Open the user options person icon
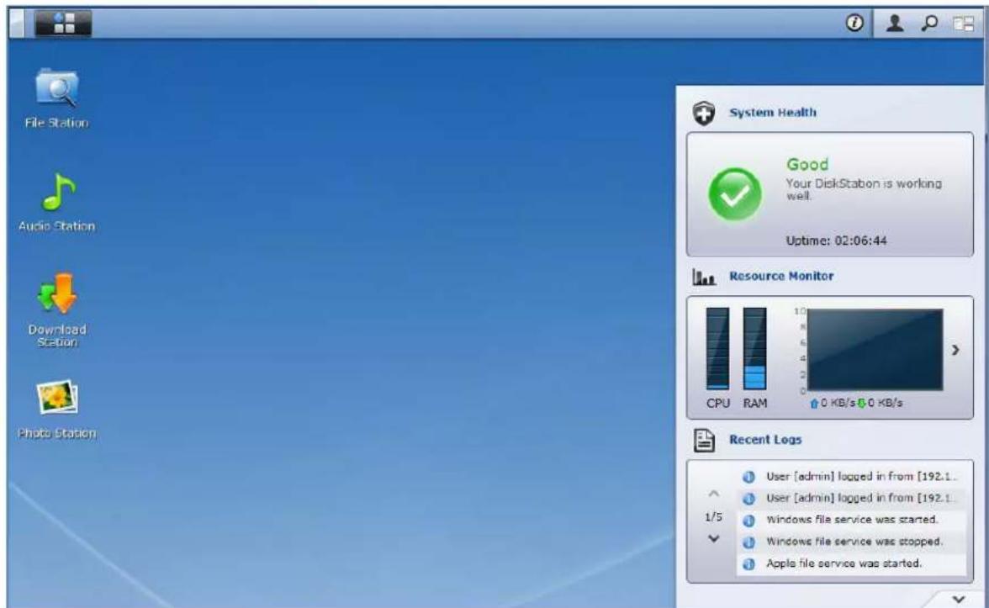The height and width of the screenshot is (608, 989). click(x=895, y=24)
